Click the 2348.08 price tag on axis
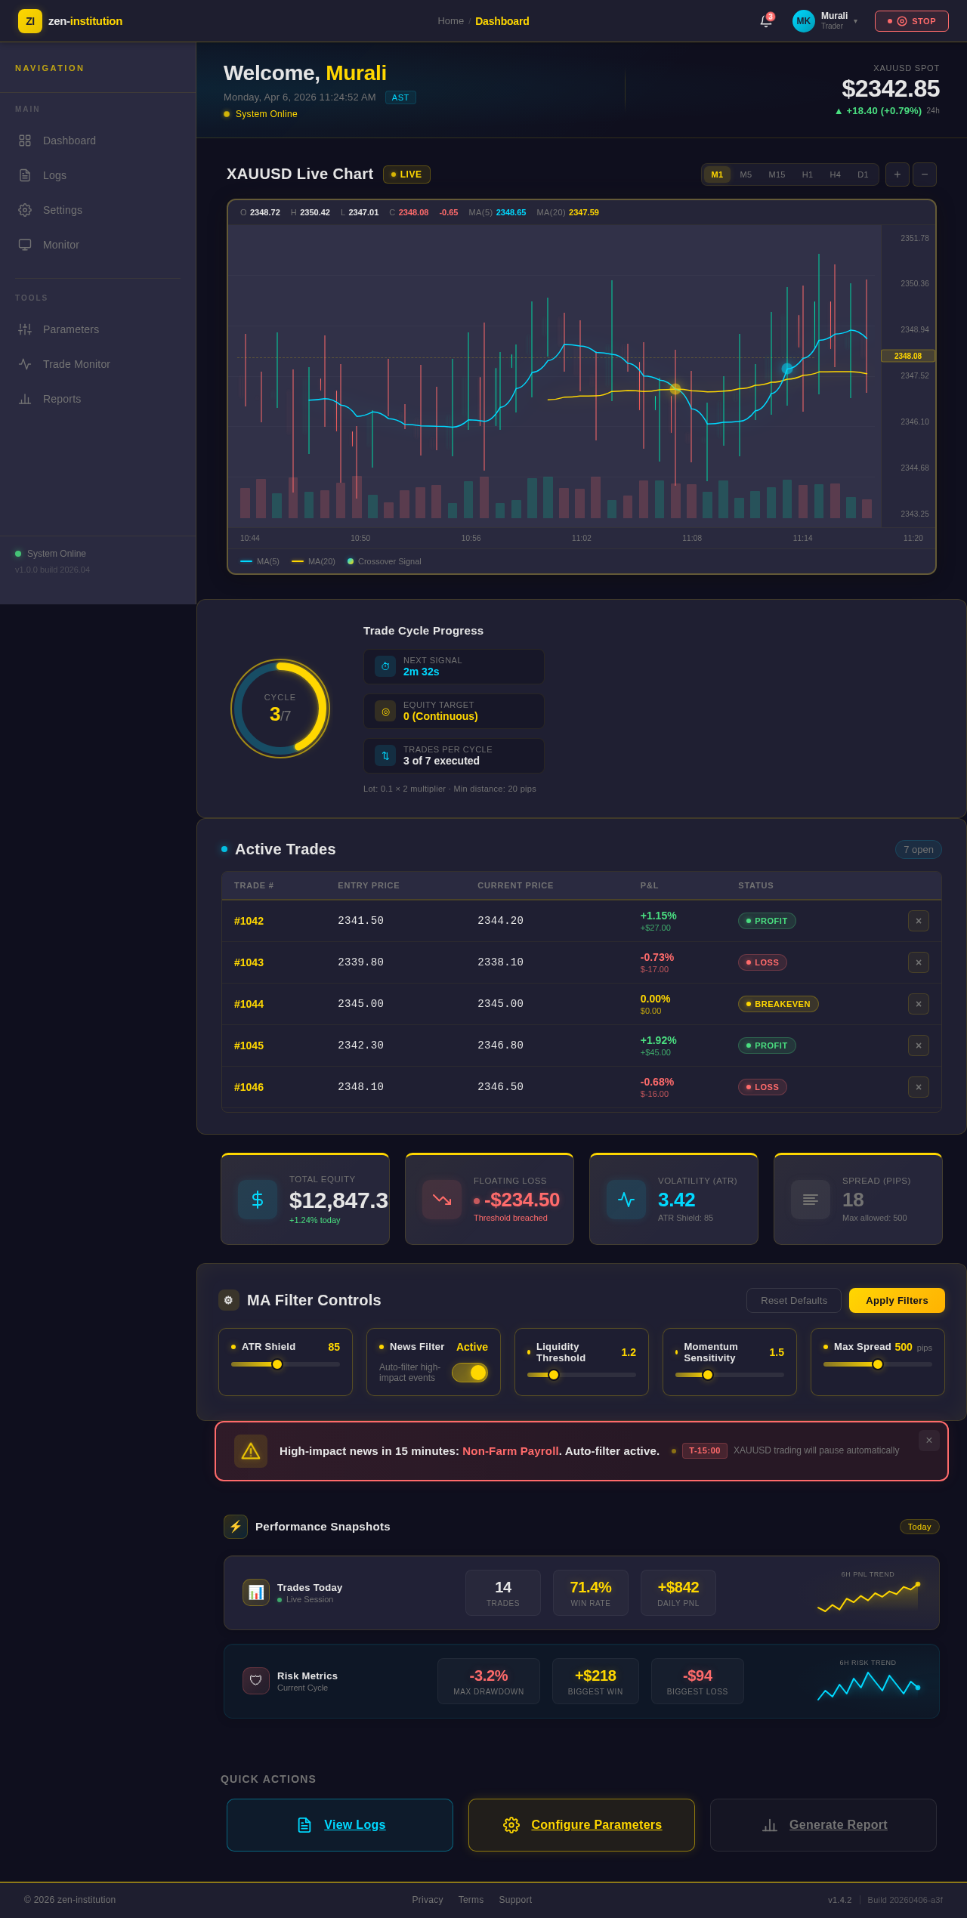The width and height of the screenshot is (967, 1918). [908, 356]
